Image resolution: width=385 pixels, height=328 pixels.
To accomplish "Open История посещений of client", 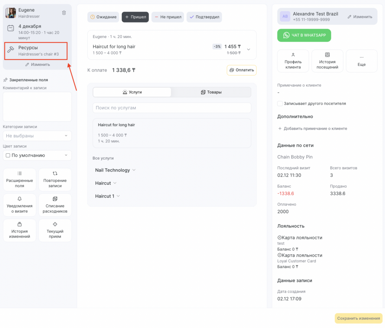I will [x=327, y=61].
